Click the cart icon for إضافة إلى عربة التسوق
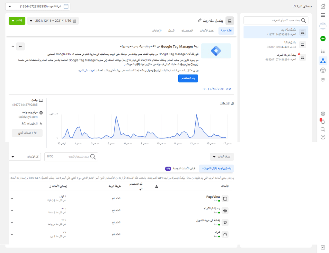The width and height of the screenshot is (329, 253). click(225, 222)
